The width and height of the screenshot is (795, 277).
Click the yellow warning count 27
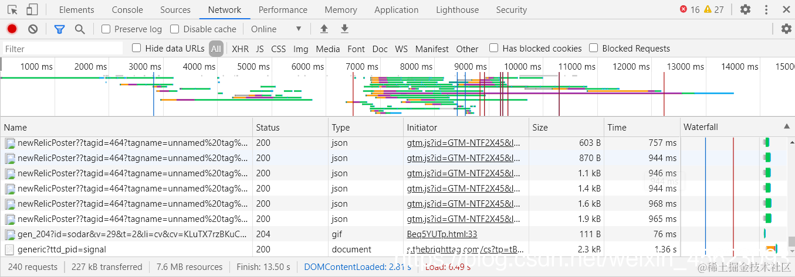713,9
